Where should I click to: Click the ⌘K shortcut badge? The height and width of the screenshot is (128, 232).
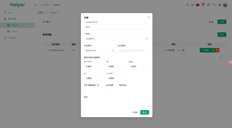(192, 5)
